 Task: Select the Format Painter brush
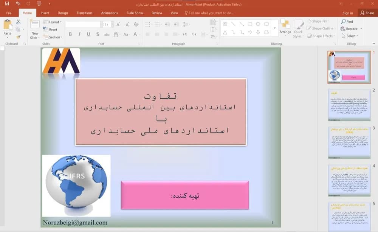pos(18,37)
